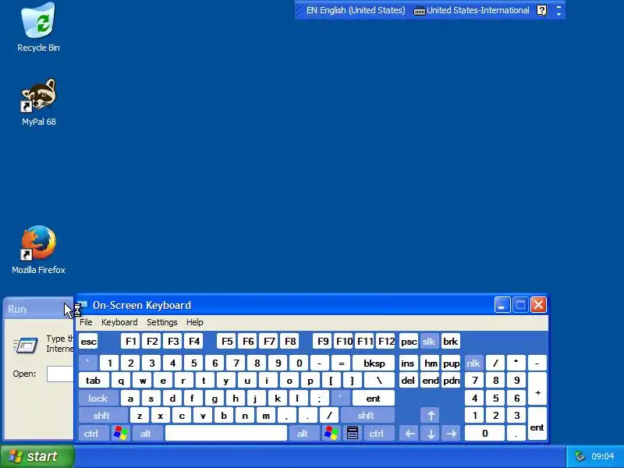This screenshot has width=624, height=468.
Task: Click the end key
Action: tap(431, 381)
